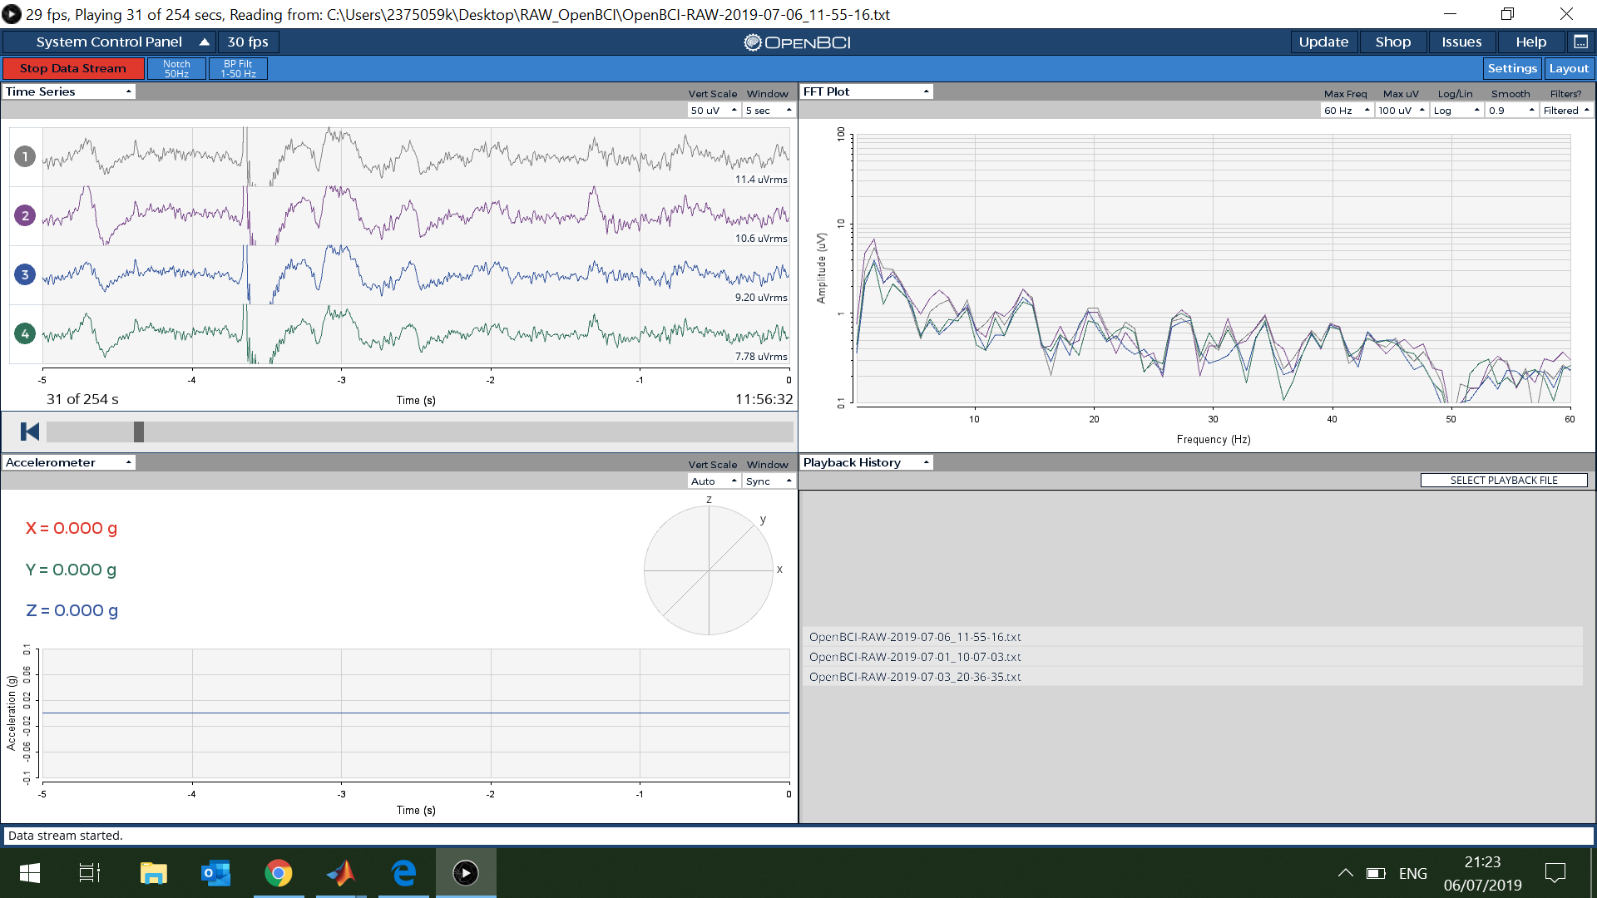This screenshot has width=1597, height=898.
Task: Open Time Series Vert Scale 50 uV dropdown
Action: pos(714,111)
